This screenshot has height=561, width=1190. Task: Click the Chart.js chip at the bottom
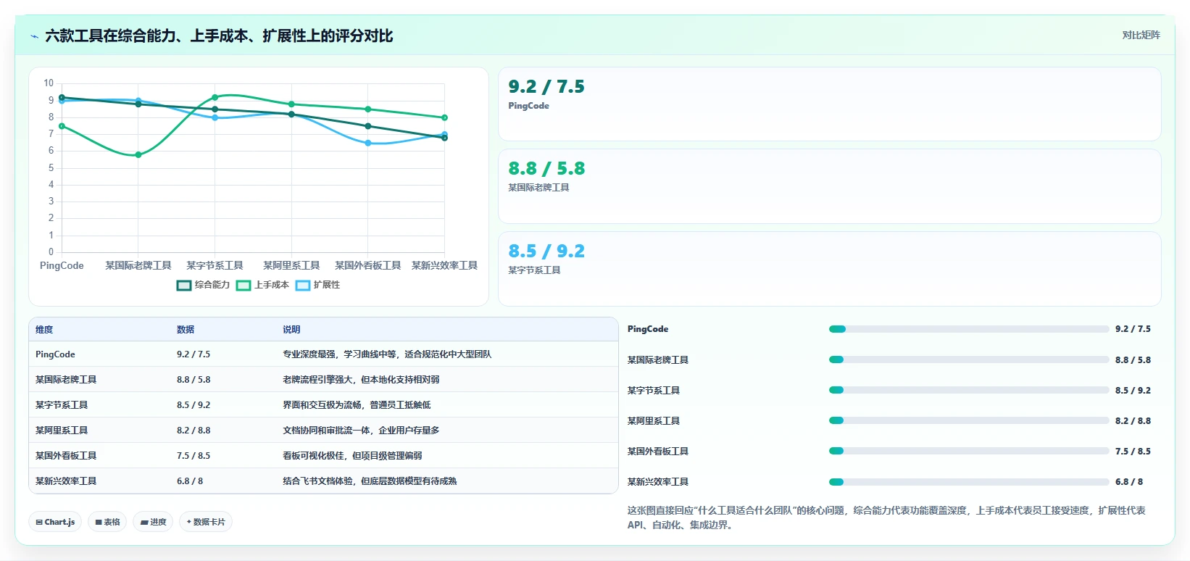pyautogui.click(x=55, y=522)
